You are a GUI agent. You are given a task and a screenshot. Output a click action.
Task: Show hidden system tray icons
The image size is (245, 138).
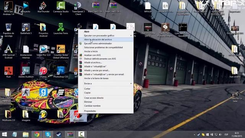coord(194,135)
